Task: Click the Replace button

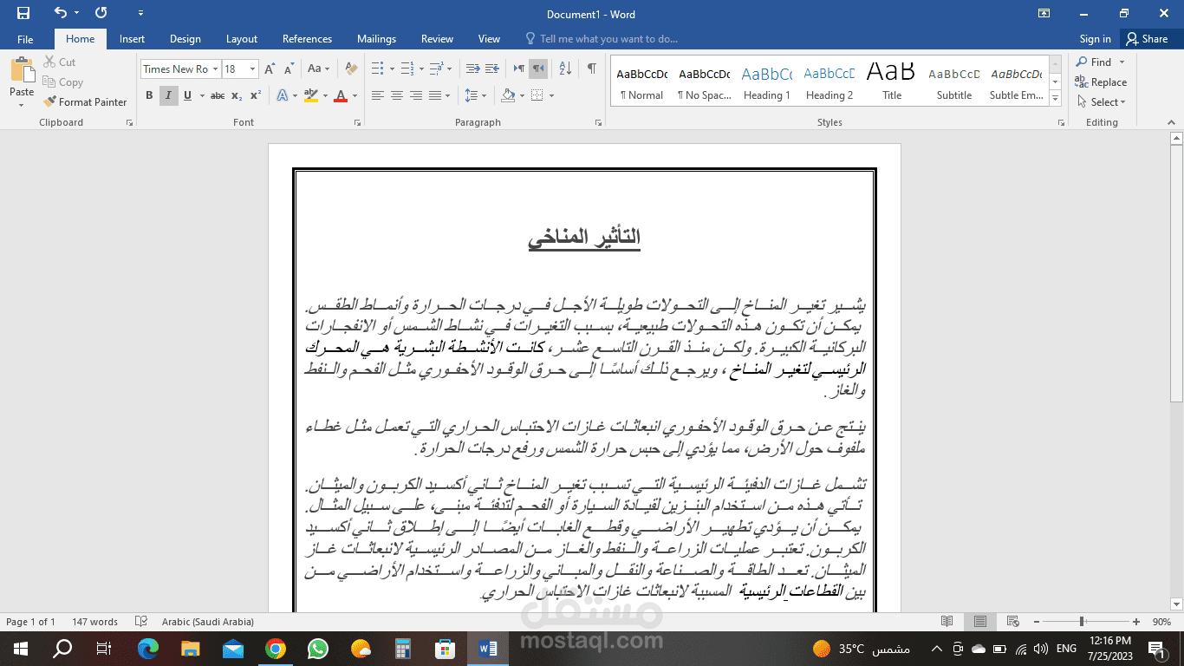Action: coord(1101,82)
